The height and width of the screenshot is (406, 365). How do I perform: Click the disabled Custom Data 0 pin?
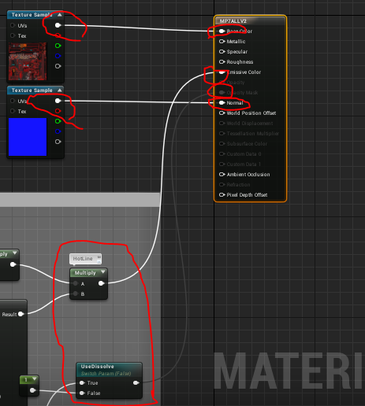click(x=222, y=154)
